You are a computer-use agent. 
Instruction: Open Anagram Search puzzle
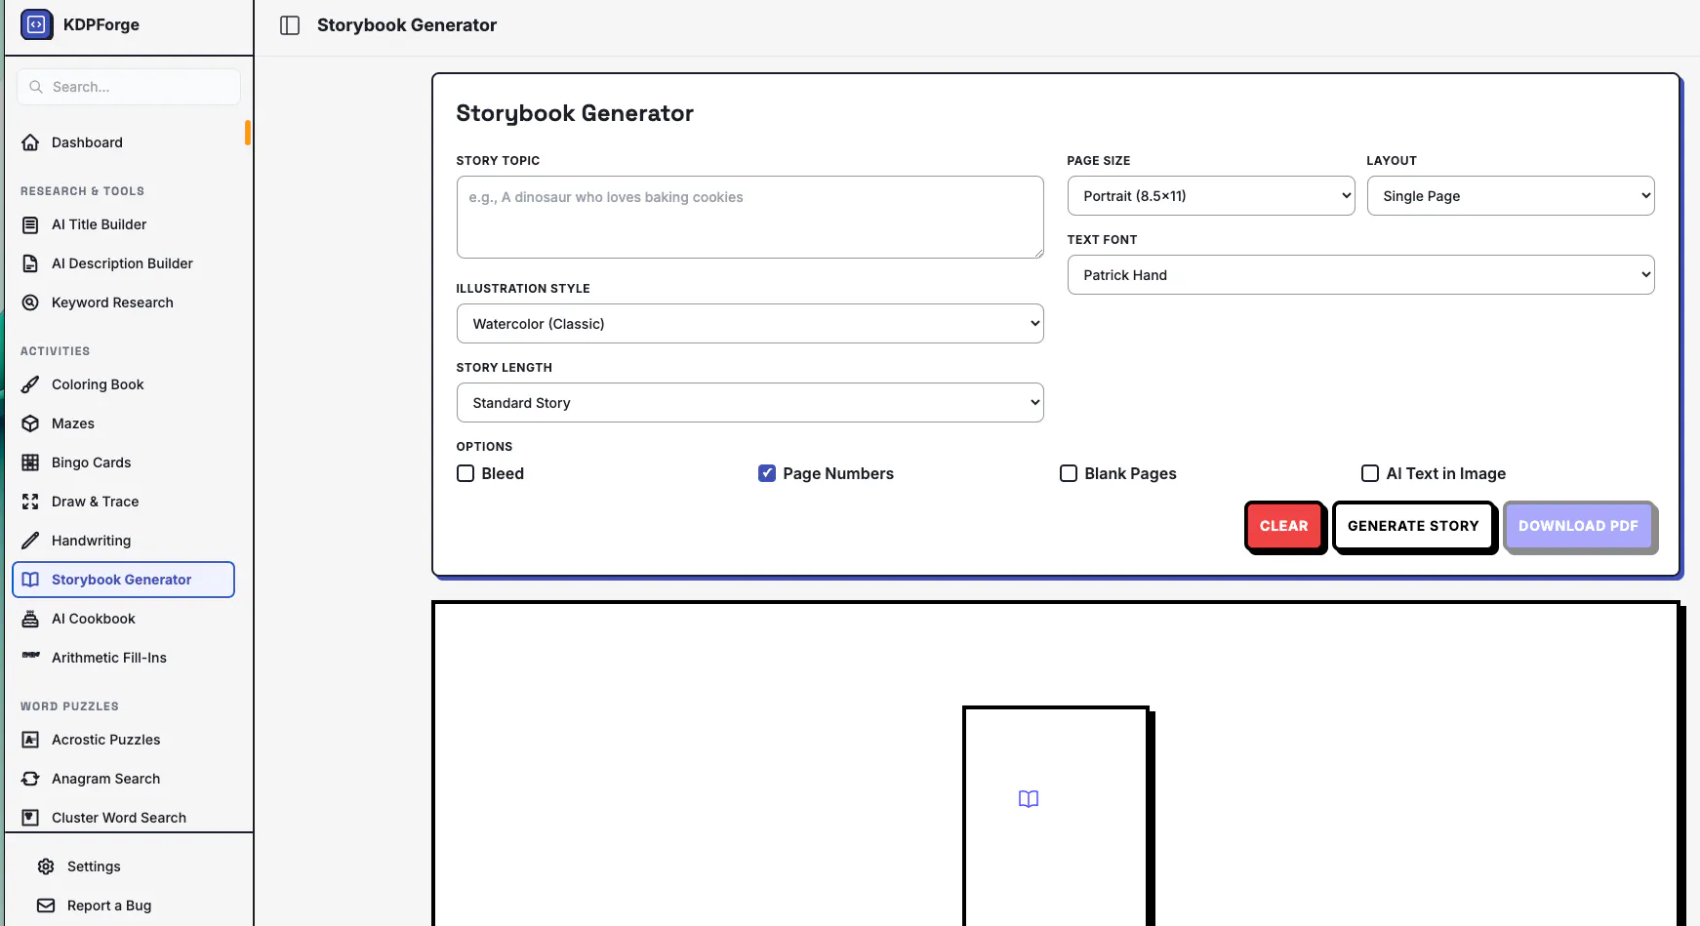tap(123, 779)
